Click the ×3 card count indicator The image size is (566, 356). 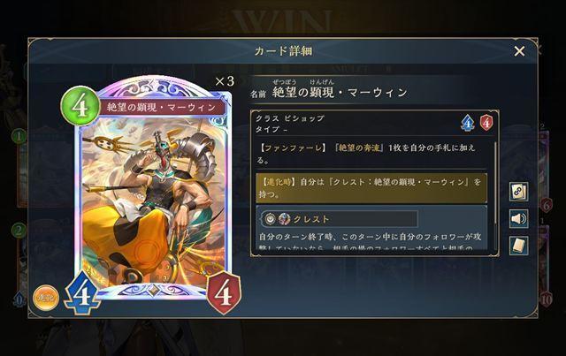224,81
